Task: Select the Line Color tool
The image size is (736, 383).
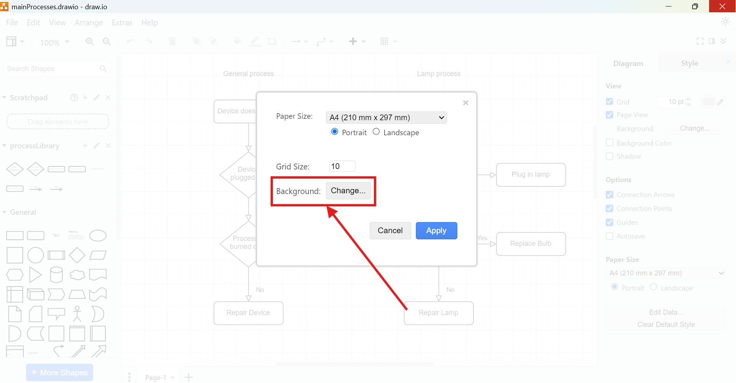Action: pos(255,41)
